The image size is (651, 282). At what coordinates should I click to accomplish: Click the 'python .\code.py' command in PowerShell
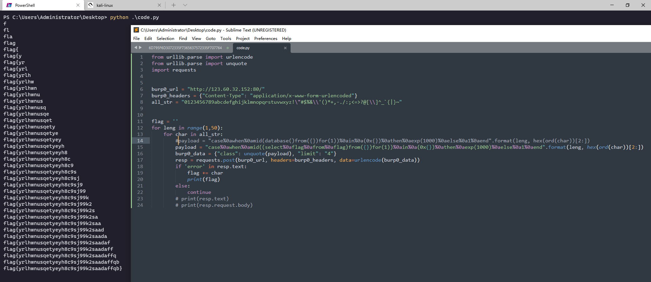(x=134, y=17)
